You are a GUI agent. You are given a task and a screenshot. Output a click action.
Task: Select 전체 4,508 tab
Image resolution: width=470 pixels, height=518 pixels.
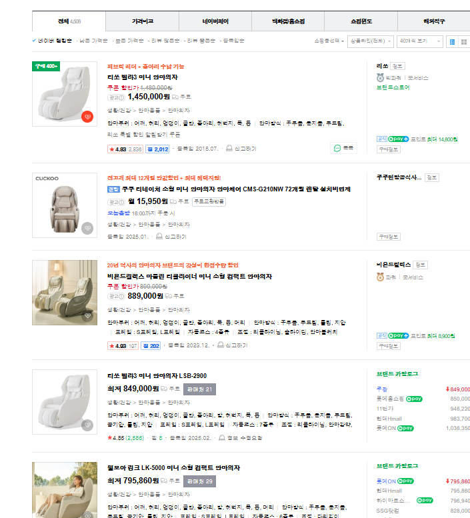pos(69,21)
